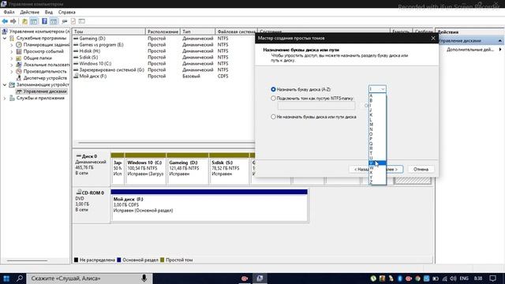The width and height of the screenshot is (505, 284).
Task: Click the volume speaker tray icon
Action: (x=453, y=278)
